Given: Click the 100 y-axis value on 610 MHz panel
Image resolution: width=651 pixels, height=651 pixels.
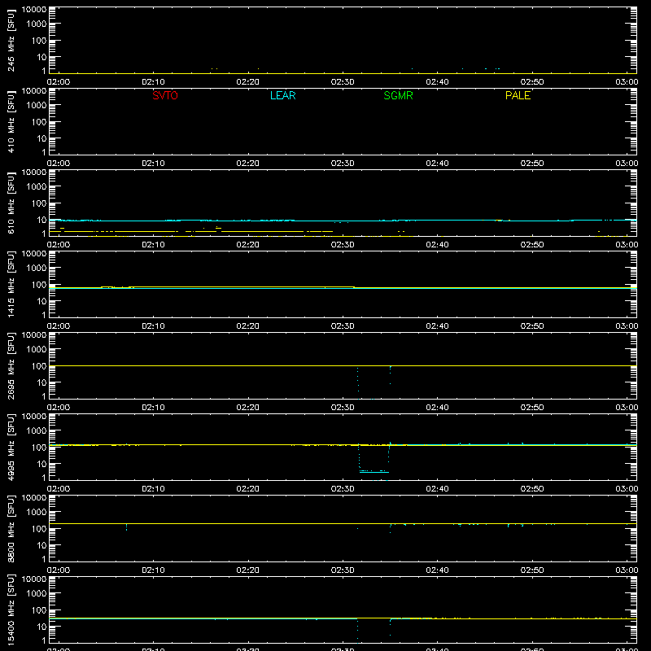Looking at the screenshot, I should point(39,203).
